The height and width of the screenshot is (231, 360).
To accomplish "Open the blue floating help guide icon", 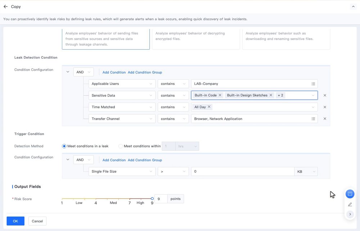I will tap(350, 194).
